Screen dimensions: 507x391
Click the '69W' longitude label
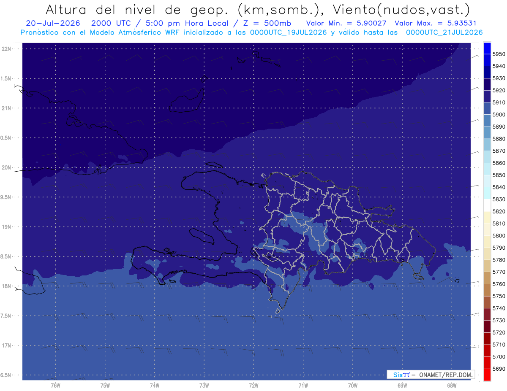point(402,385)
